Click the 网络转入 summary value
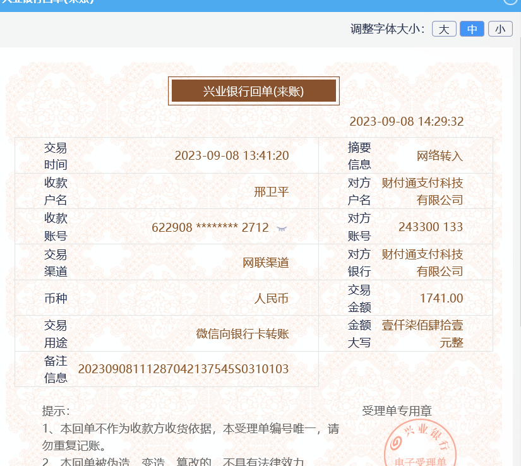 (x=440, y=156)
